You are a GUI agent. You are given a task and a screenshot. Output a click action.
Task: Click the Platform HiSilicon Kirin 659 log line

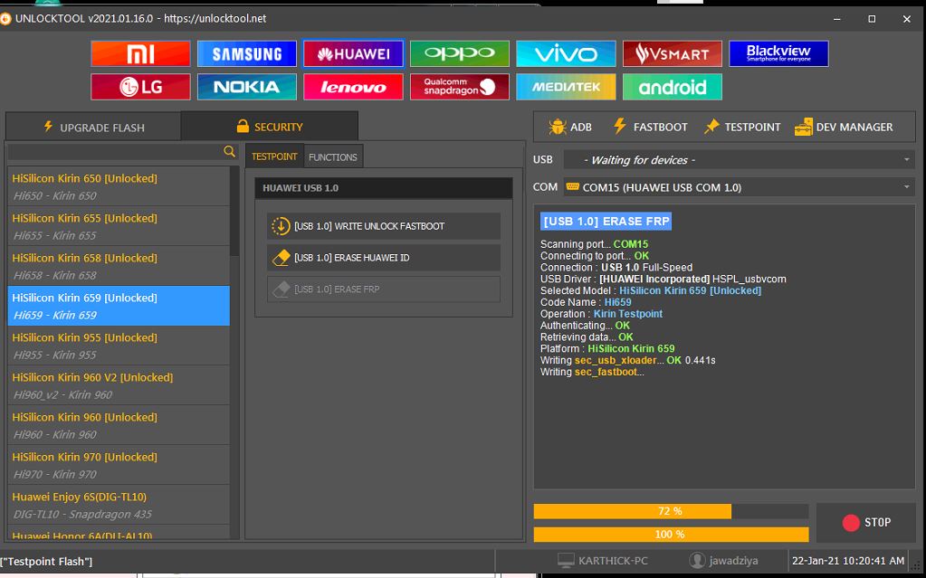coord(607,349)
